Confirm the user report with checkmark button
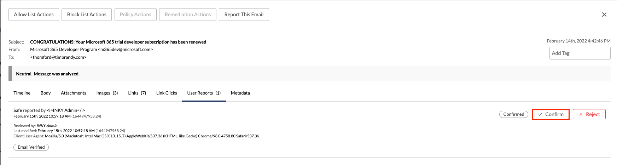The width and height of the screenshot is (617, 165). pyautogui.click(x=551, y=114)
